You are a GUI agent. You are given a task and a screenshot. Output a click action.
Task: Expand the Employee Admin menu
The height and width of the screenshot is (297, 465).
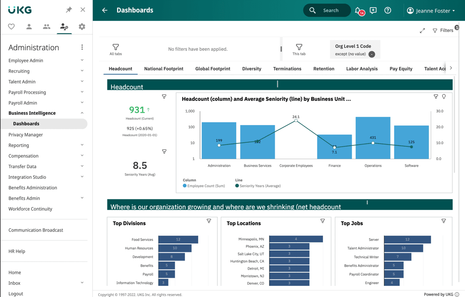[x=82, y=61]
